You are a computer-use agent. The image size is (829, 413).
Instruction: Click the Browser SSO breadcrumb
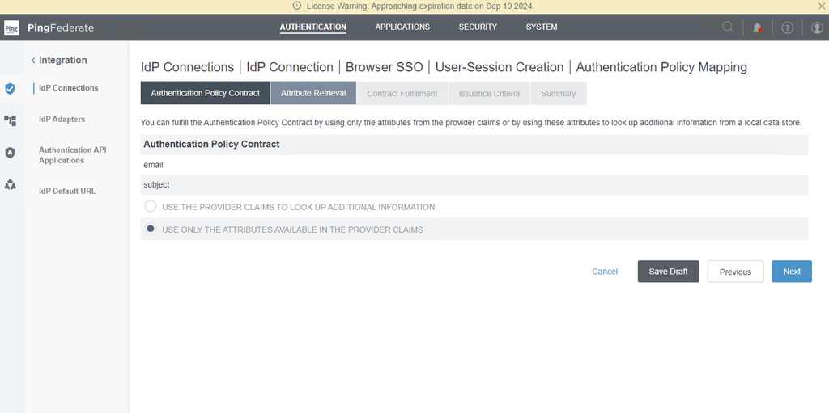pos(385,68)
